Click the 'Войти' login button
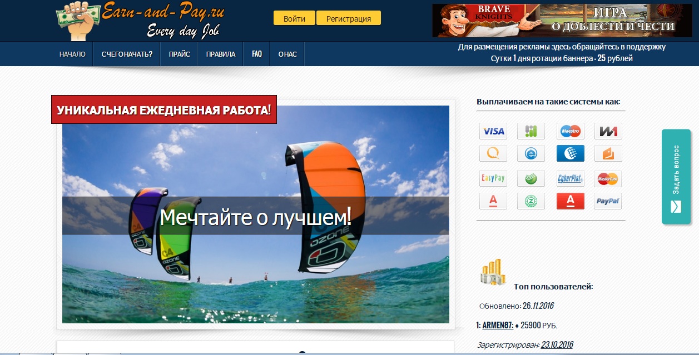Screen dimensions: 699x355 point(294,18)
